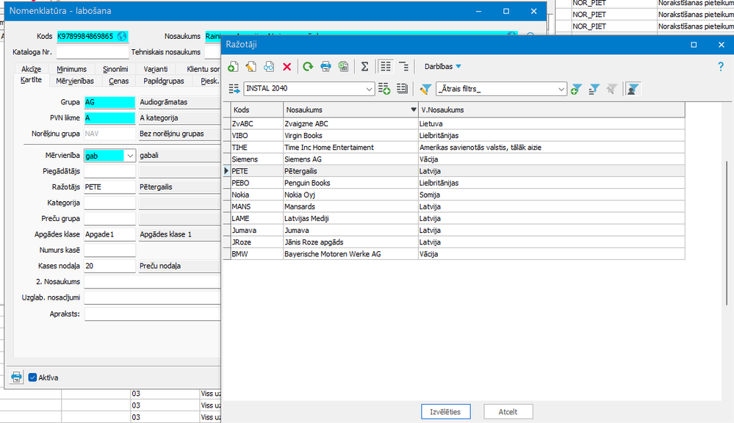Click the Izvēlēties button
Viewport: 734px width, 423px height.
(446, 412)
